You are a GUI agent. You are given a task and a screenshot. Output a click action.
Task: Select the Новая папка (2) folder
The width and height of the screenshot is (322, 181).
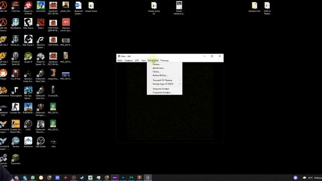point(154,8)
